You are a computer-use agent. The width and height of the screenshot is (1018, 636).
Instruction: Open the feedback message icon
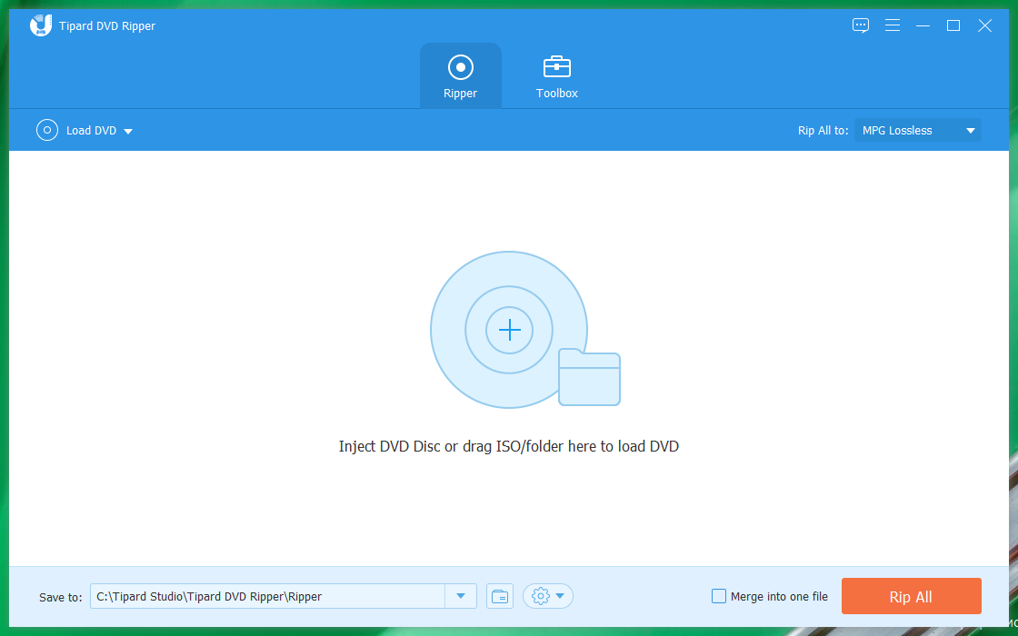[860, 25]
